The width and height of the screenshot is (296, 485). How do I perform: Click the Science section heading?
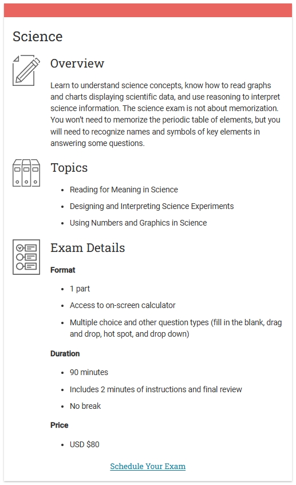click(x=37, y=37)
